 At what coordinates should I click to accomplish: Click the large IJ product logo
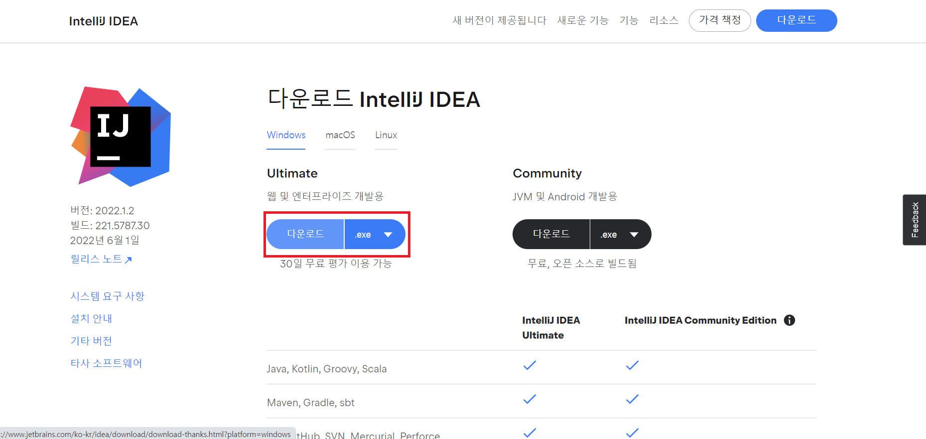coord(121,137)
